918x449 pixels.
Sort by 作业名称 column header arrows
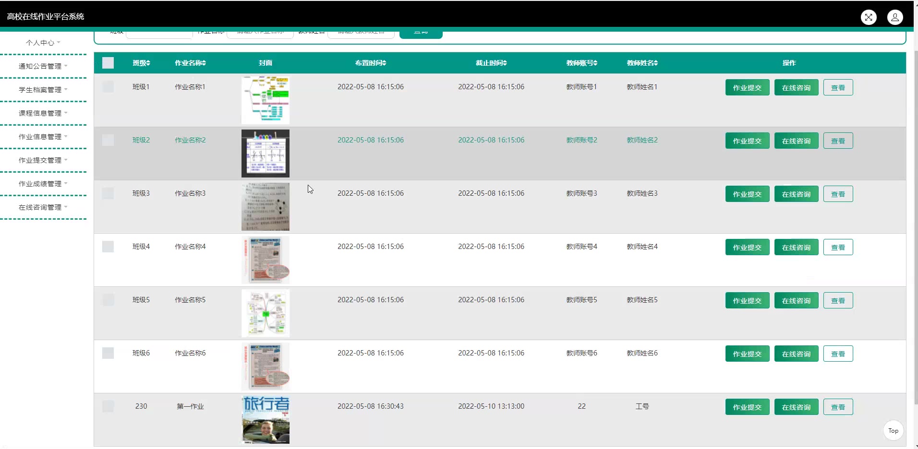coord(204,63)
